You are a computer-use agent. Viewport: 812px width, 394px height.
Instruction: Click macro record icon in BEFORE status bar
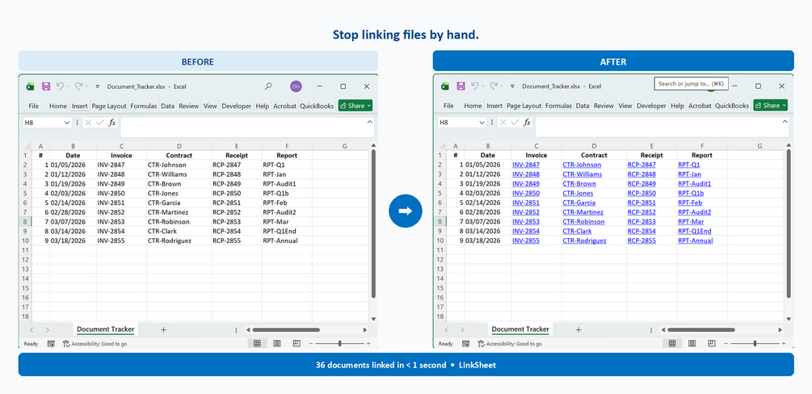pyautogui.click(x=51, y=344)
